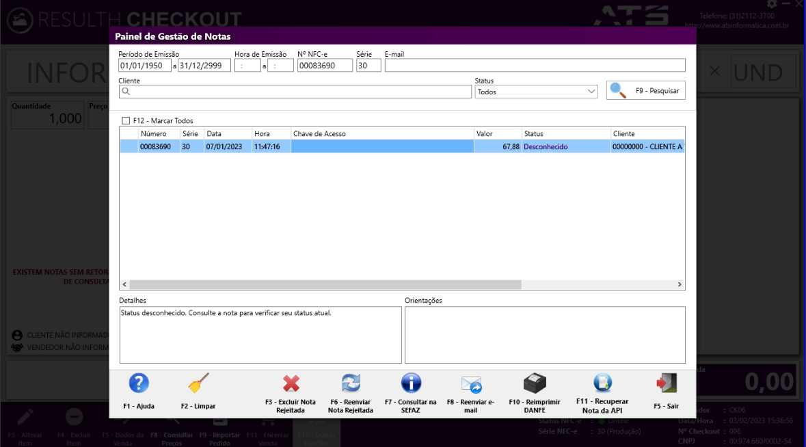Click the Valor column header
Screen dimensions: 806x447
pyautogui.click(x=498, y=133)
